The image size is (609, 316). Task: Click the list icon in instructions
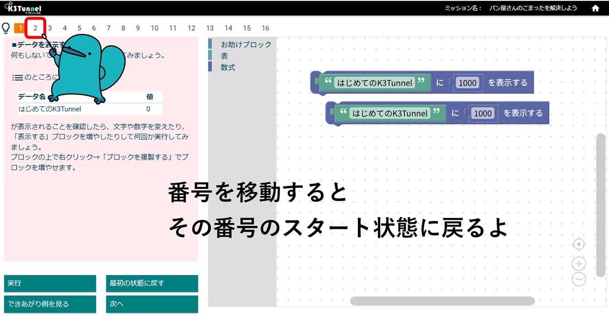coord(17,78)
